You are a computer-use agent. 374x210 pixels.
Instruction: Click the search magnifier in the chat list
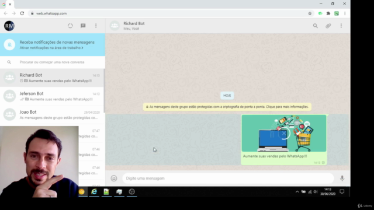9,62
